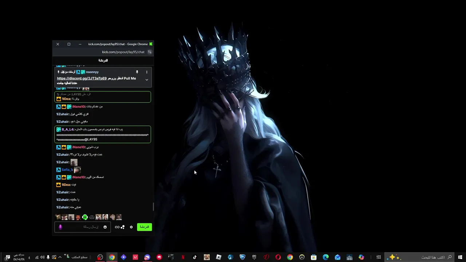Expand the pinned message chevron
The width and height of the screenshot is (466, 262).
pos(147,80)
